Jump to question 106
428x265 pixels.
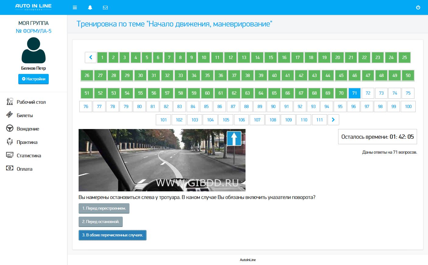[242, 120]
